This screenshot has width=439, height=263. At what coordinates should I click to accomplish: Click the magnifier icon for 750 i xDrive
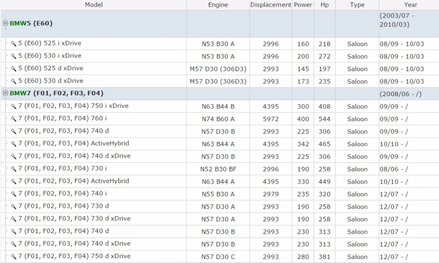pos(14,106)
